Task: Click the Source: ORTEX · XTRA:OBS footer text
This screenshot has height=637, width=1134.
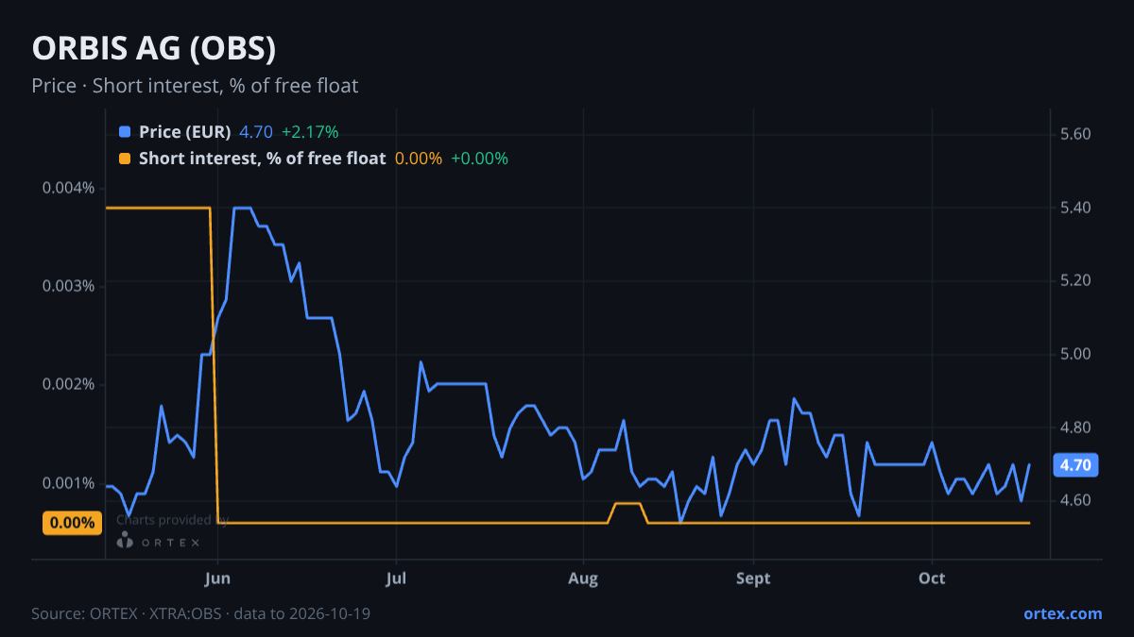Action: click(x=200, y=613)
